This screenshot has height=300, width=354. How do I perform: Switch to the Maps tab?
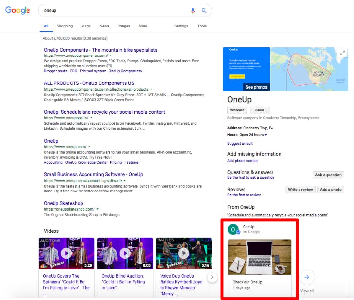pos(86,26)
